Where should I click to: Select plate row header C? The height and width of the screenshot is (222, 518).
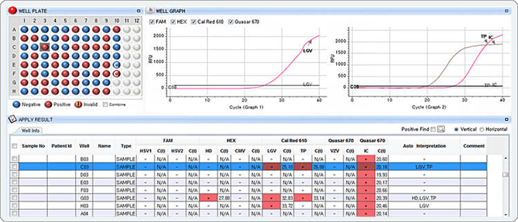[14, 47]
